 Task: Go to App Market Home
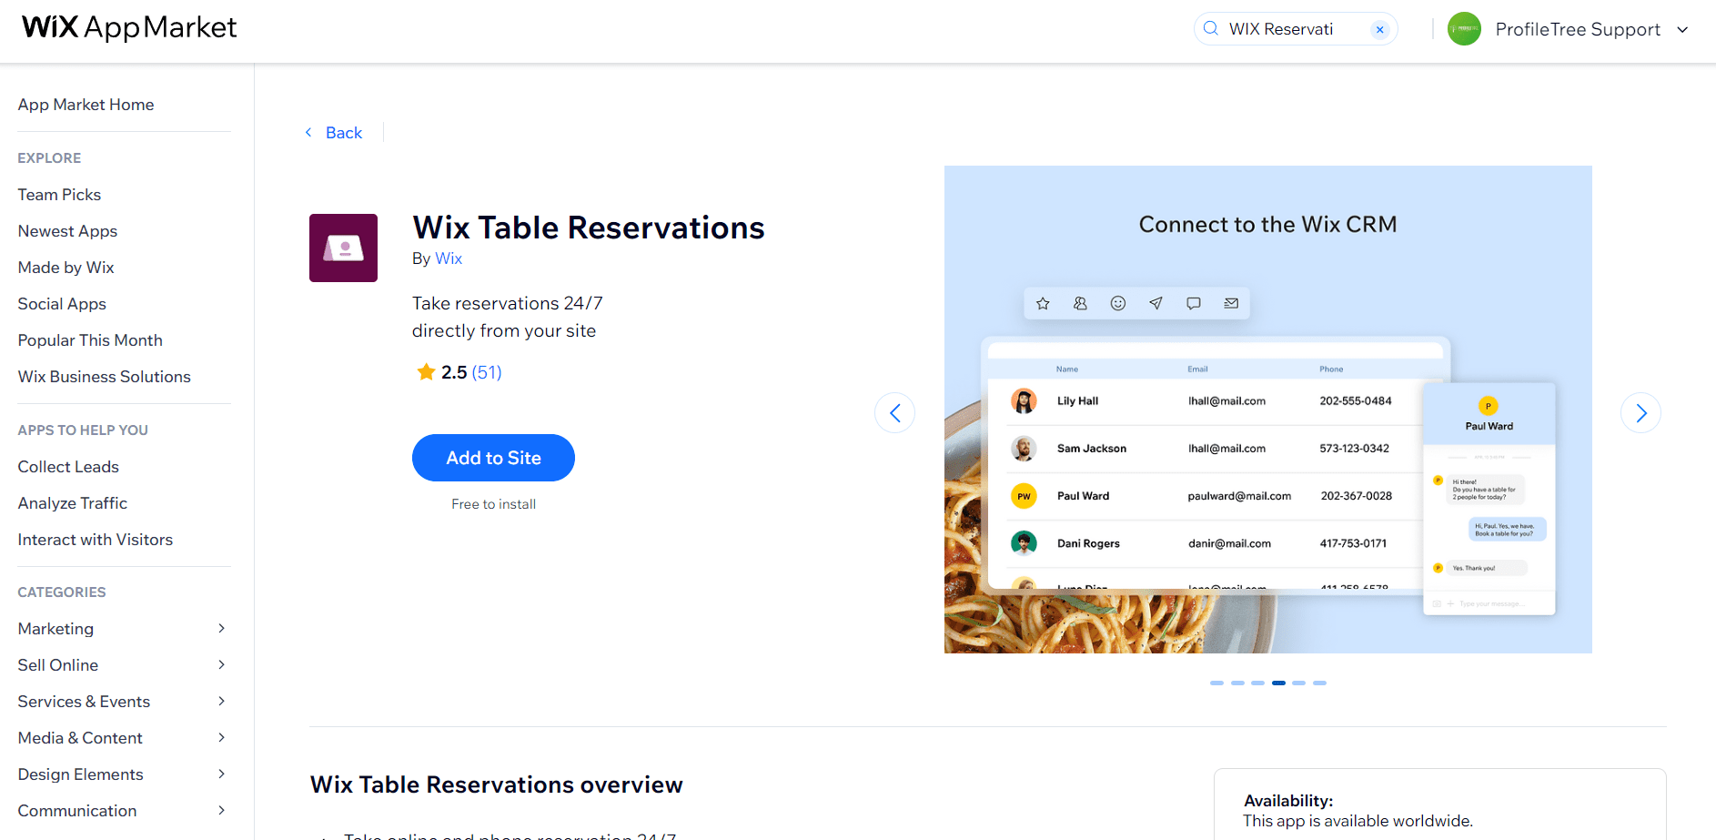click(x=86, y=105)
